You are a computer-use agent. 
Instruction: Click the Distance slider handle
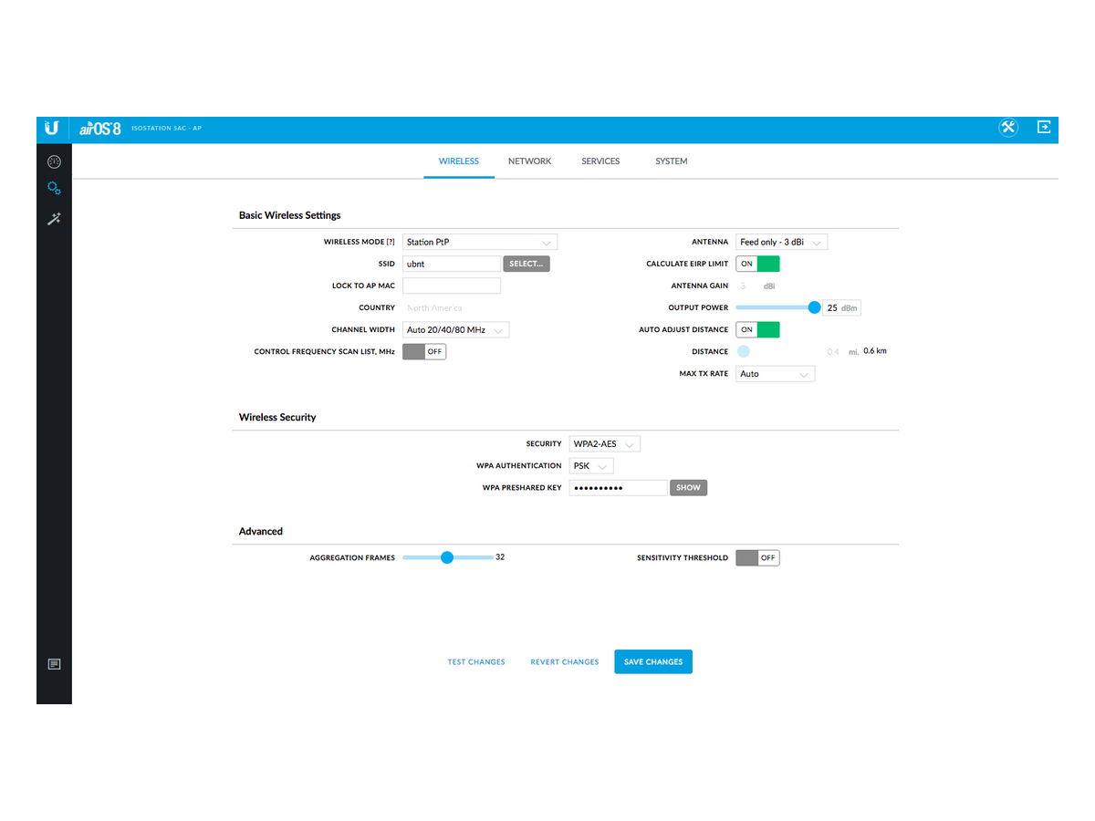tap(744, 351)
